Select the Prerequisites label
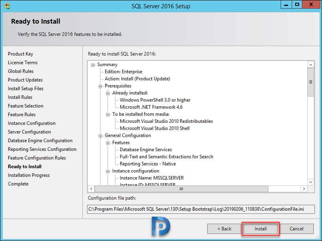Image resolution: width=322 pixels, height=241 pixels. [118, 86]
